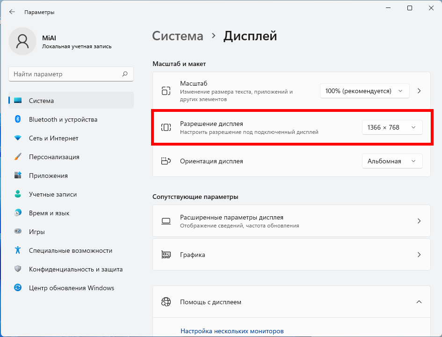Click the Центр обновления Windows icon
442x337 pixels.
click(x=18, y=288)
